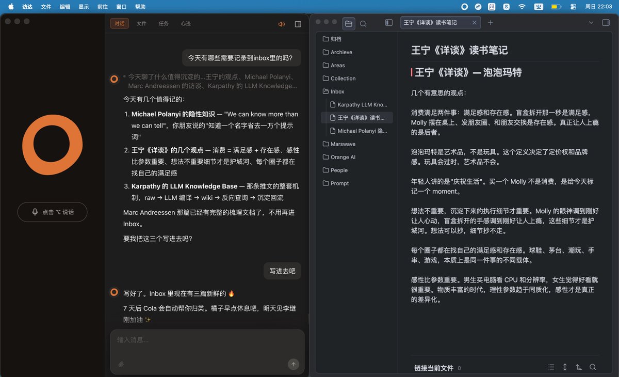619x377 pixels.
Task: Click the chat assistant's orange ring avatar beside 写好了
Action: pyautogui.click(x=114, y=292)
